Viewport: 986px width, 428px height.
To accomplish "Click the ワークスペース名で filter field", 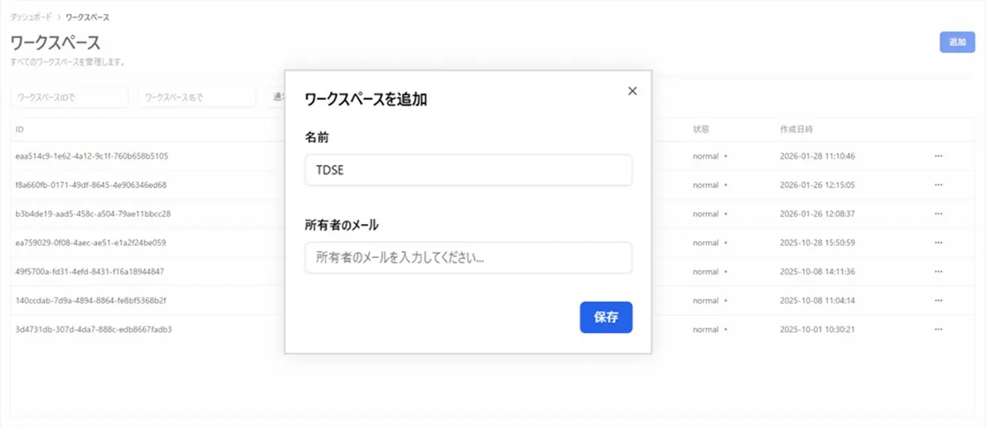I will click(x=196, y=96).
